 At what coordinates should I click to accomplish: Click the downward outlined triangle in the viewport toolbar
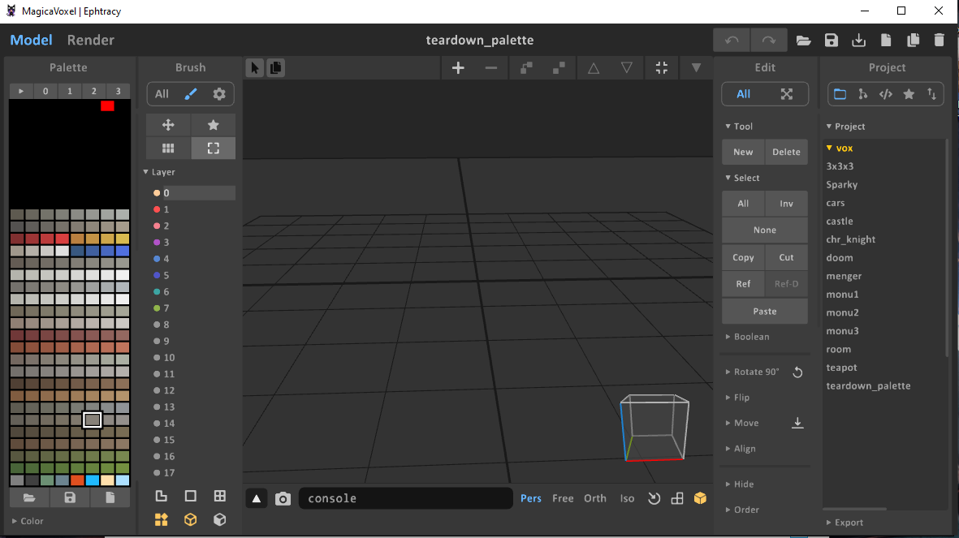[627, 68]
